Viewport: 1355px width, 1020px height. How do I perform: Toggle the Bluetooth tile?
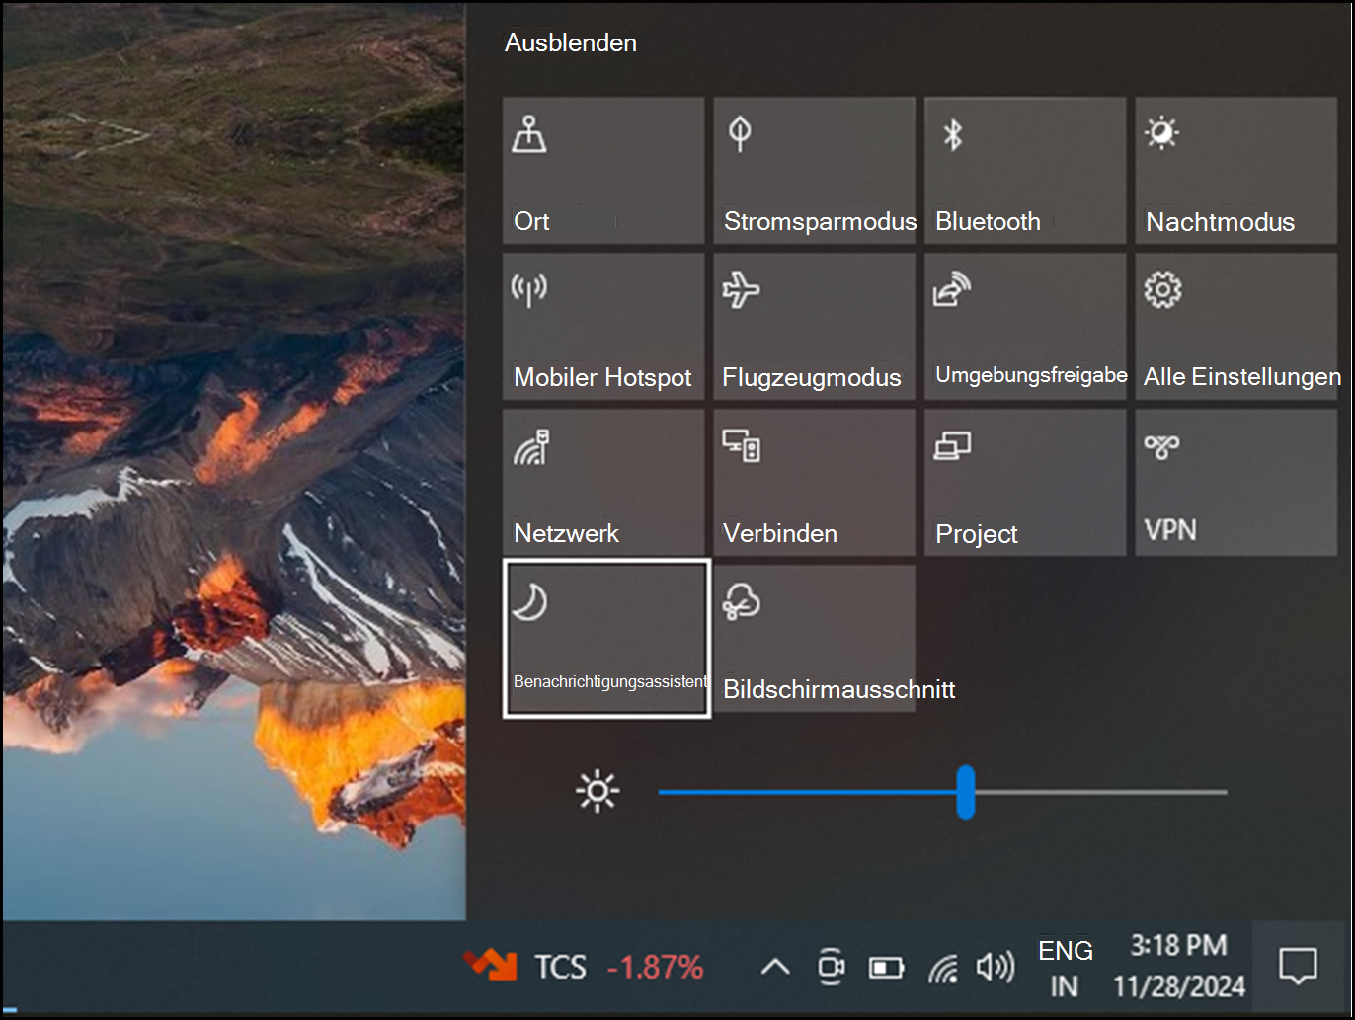1025,170
